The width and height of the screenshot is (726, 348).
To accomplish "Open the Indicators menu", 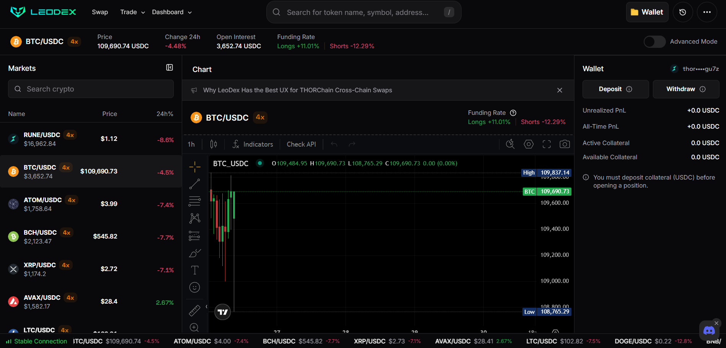I will pos(253,144).
